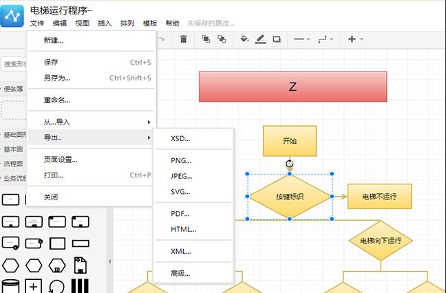Screen dimensions: 446x293
Task: Expand the 从...导入 submenu
Action: pos(91,122)
